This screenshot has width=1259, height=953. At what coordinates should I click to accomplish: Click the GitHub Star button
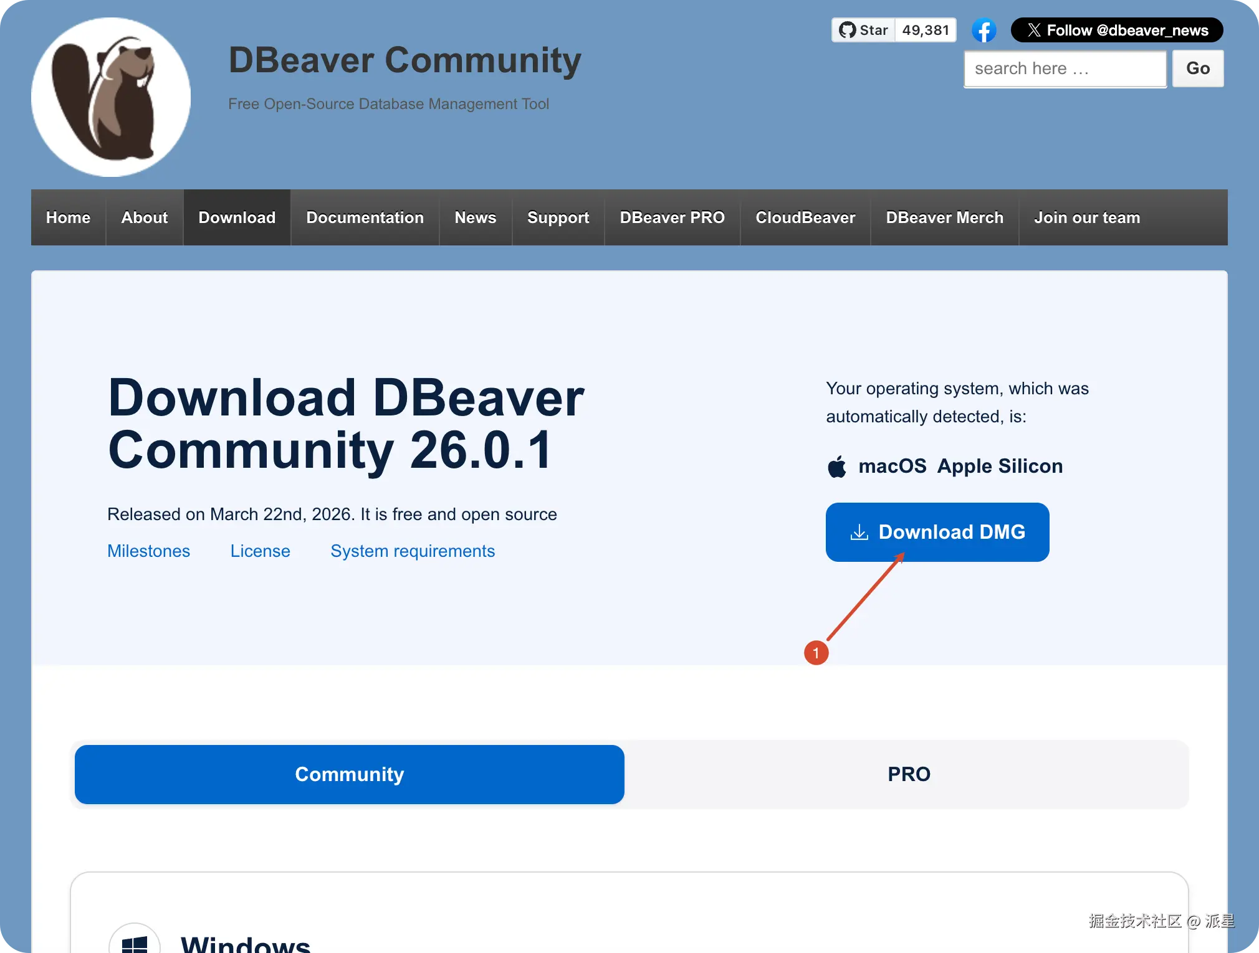[864, 31]
